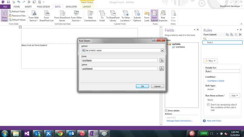
Task: Open Resource Files from ribbon
Action: [17, 16]
